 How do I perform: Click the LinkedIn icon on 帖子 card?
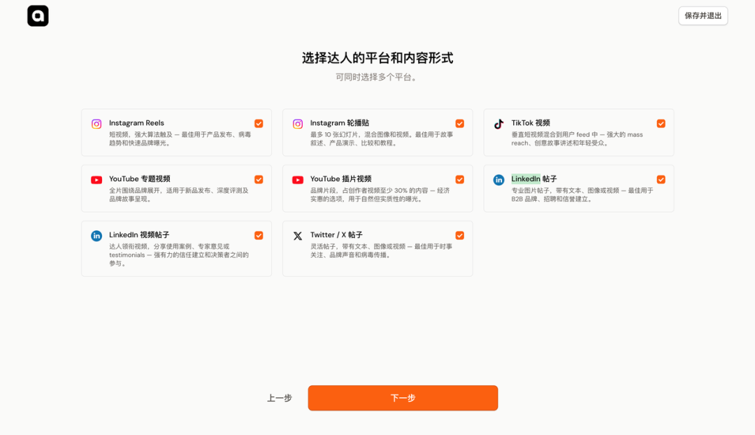pos(499,180)
